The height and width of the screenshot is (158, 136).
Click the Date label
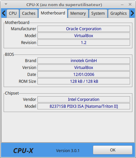pos(32,75)
